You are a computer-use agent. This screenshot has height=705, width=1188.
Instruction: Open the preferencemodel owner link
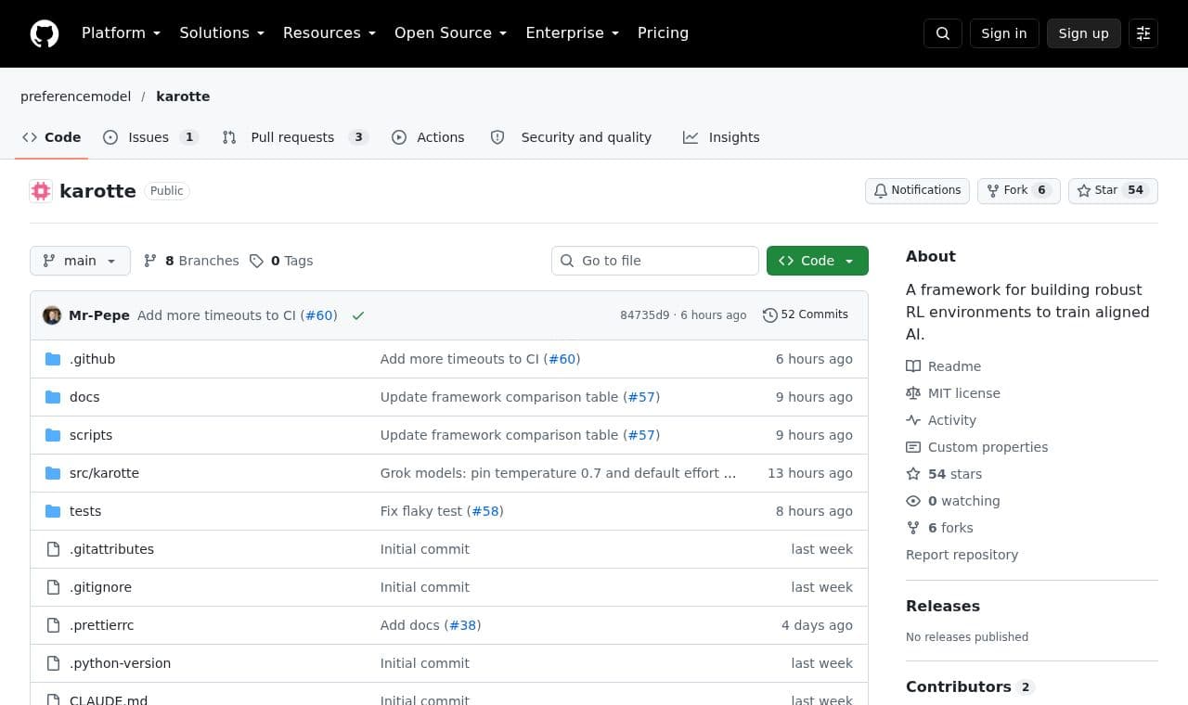(76, 96)
